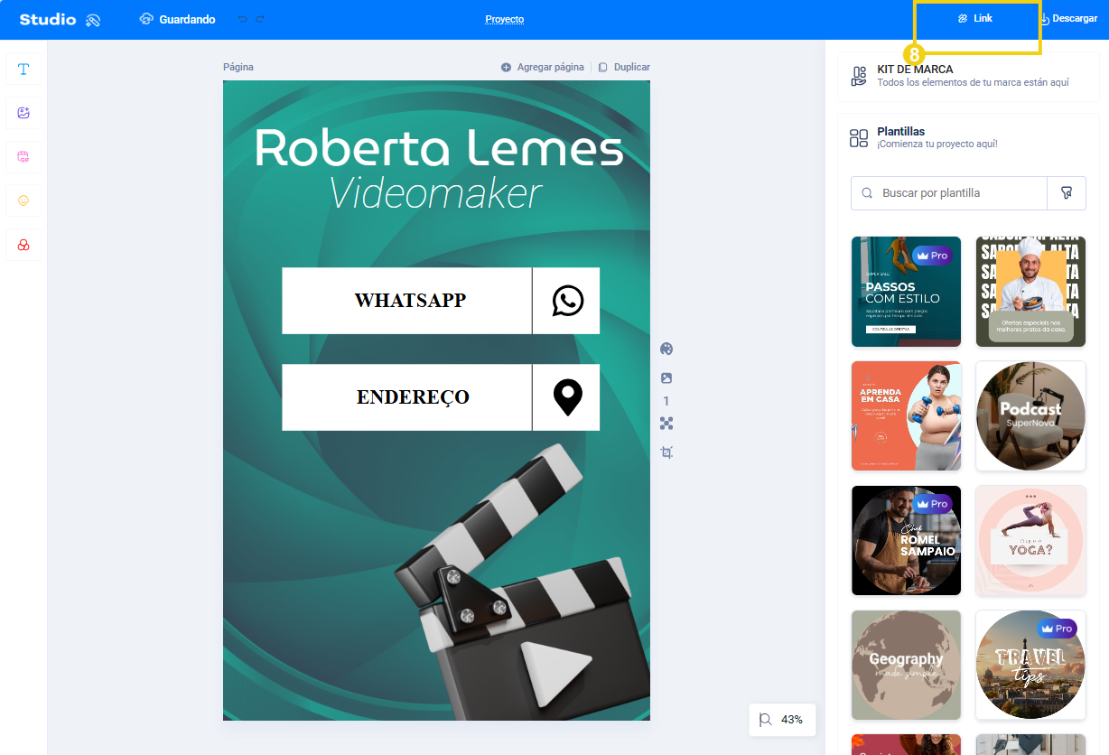
Task: Choose the Travel tips Pro template
Action: [x=1030, y=666]
